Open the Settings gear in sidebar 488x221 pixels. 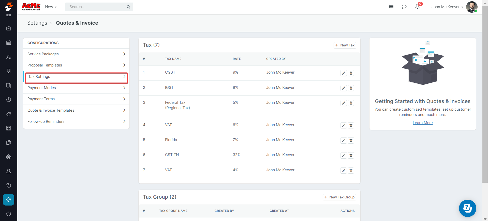click(x=9, y=200)
